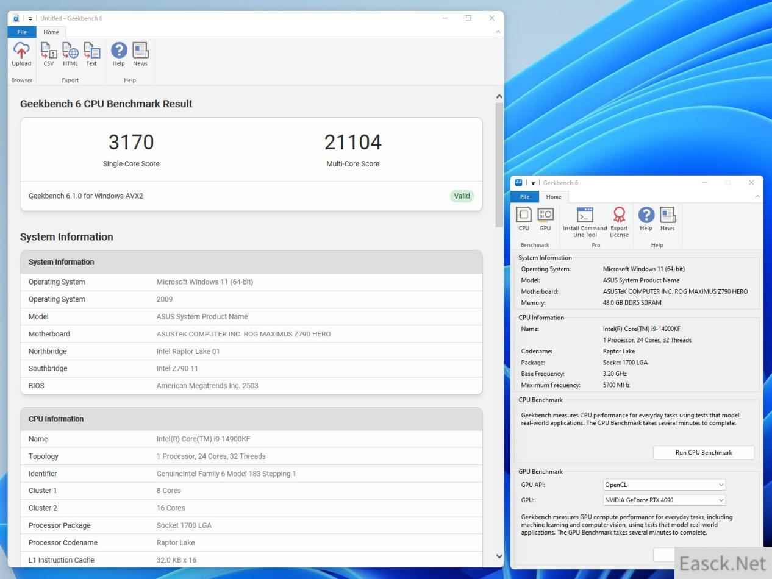Click the Maximum Frequency value '5700 MHz'
The width and height of the screenshot is (772, 579).
617,385
